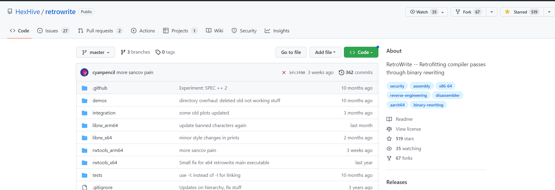Open the cyanpencil author link
Screen dimensions: 555x190
tap(104, 73)
